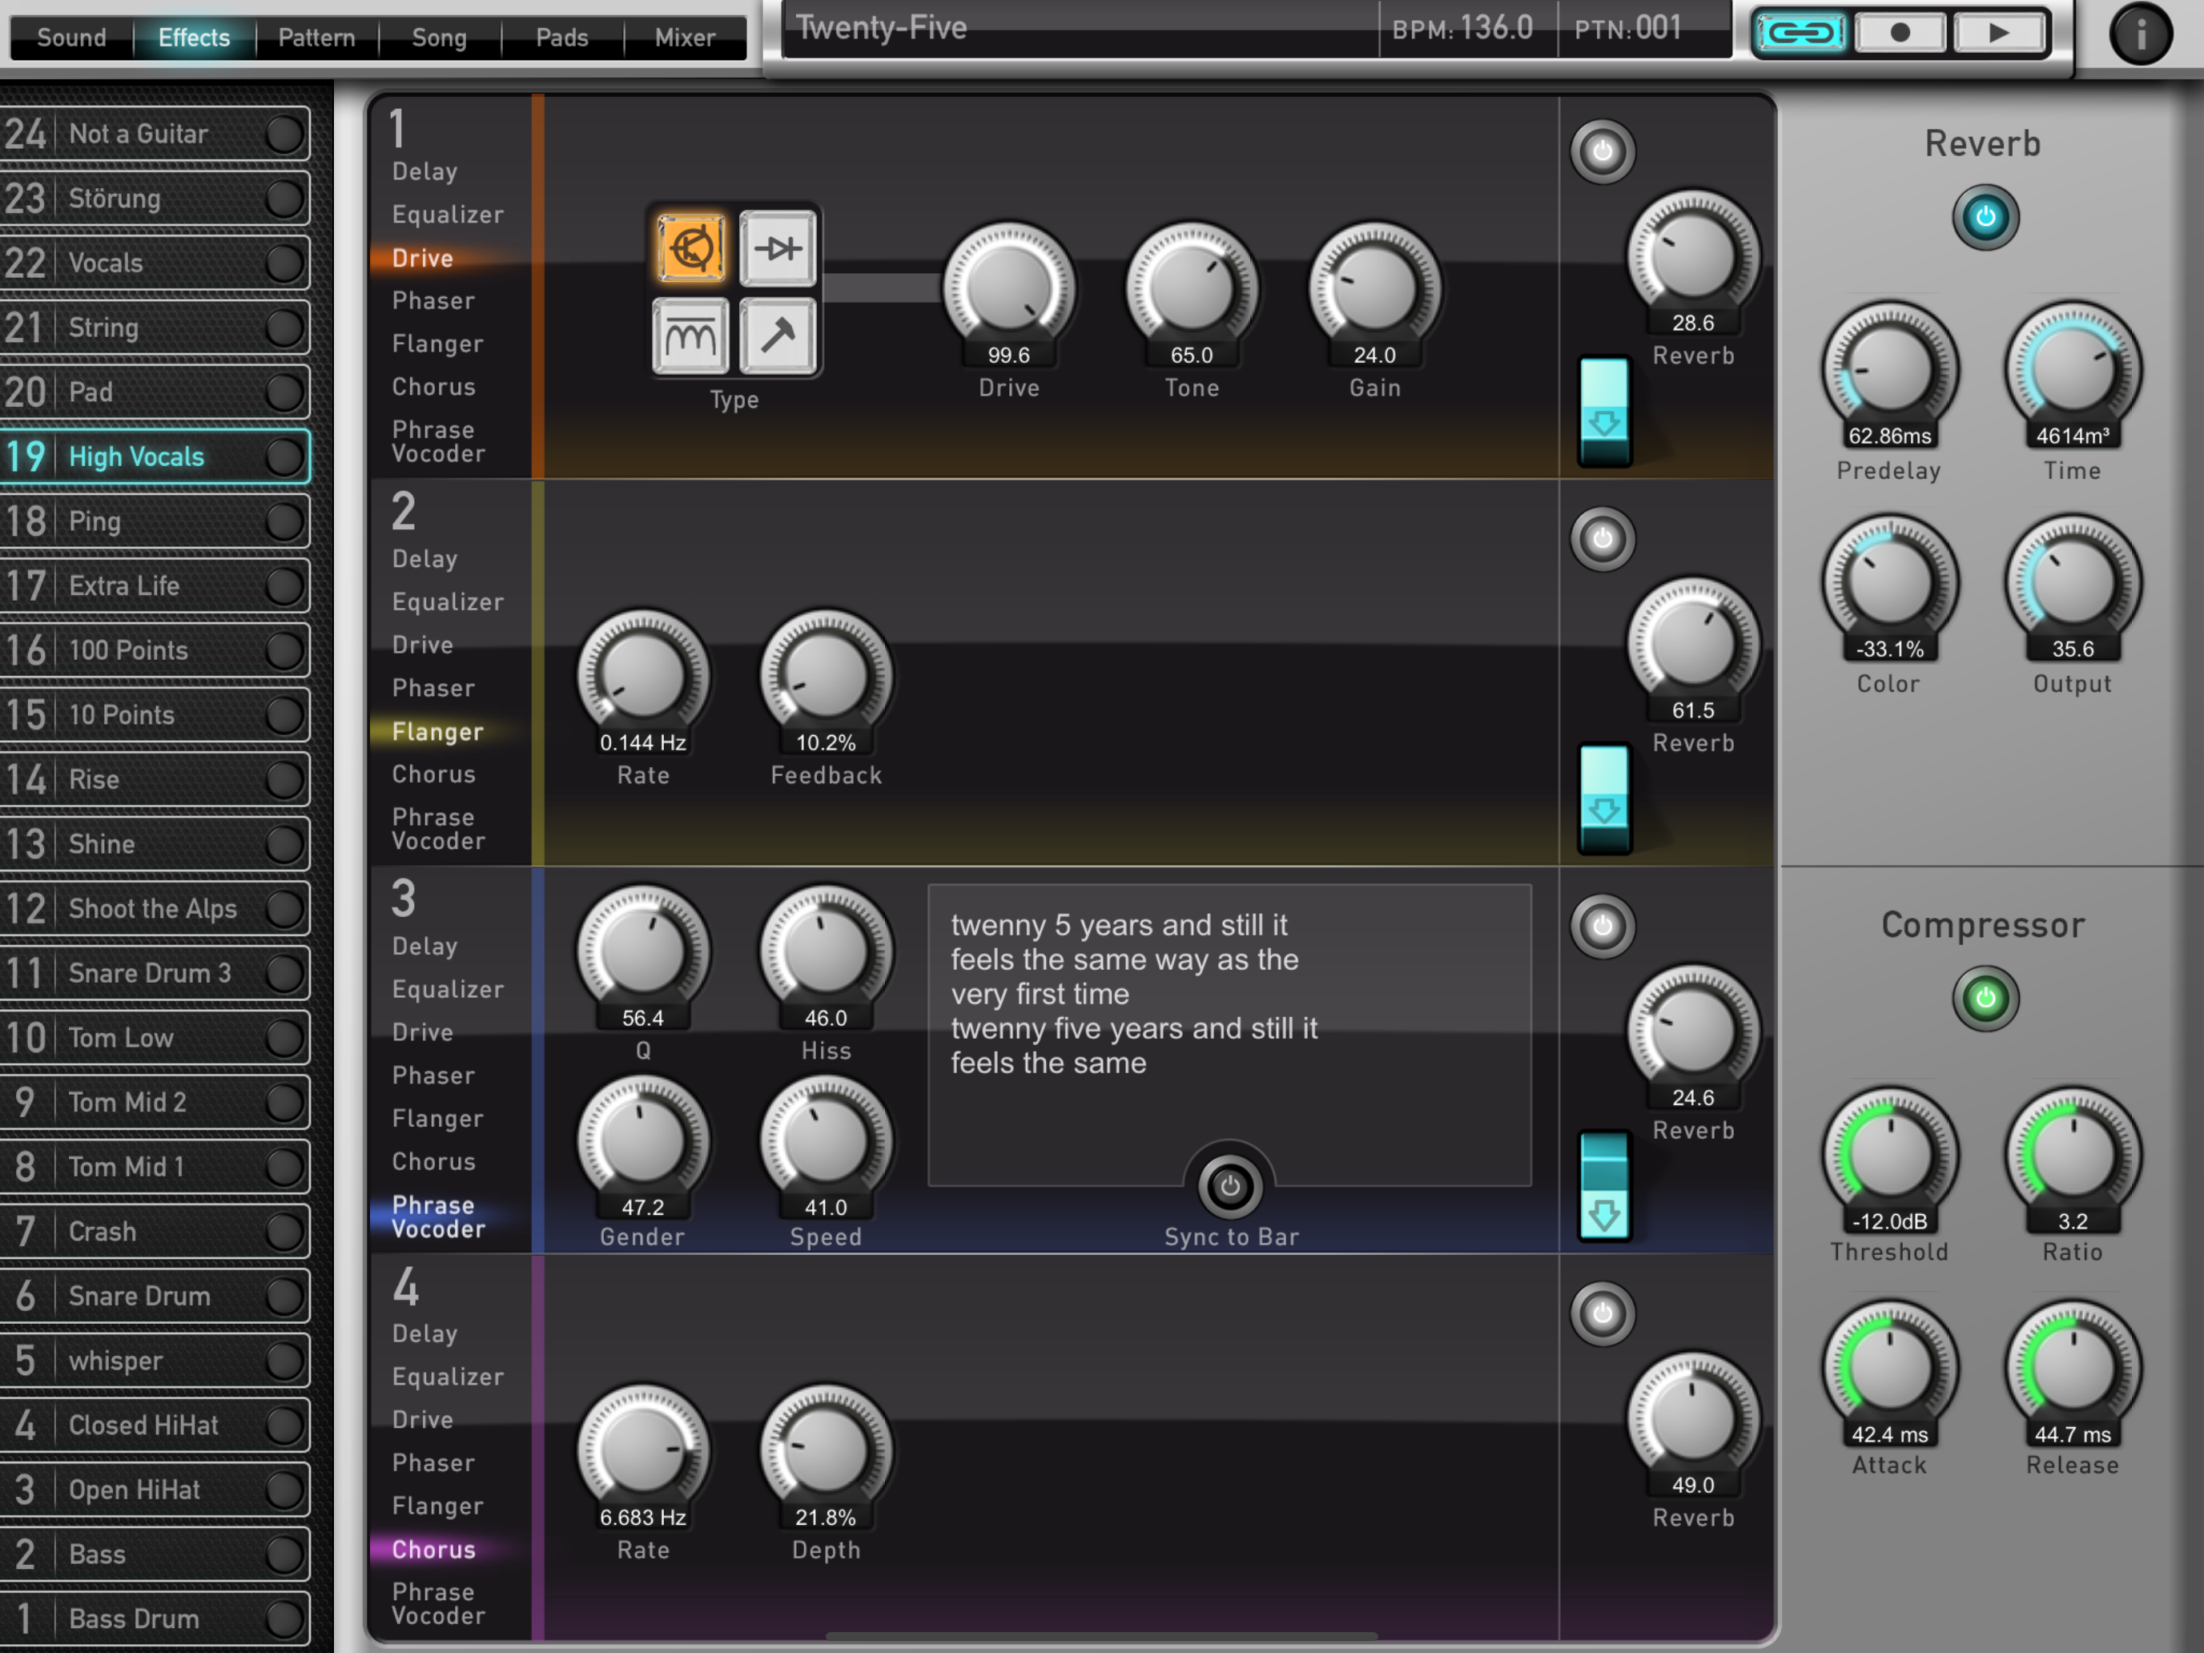
Task: Toggle the Compressor power button
Action: click(1985, 999)
